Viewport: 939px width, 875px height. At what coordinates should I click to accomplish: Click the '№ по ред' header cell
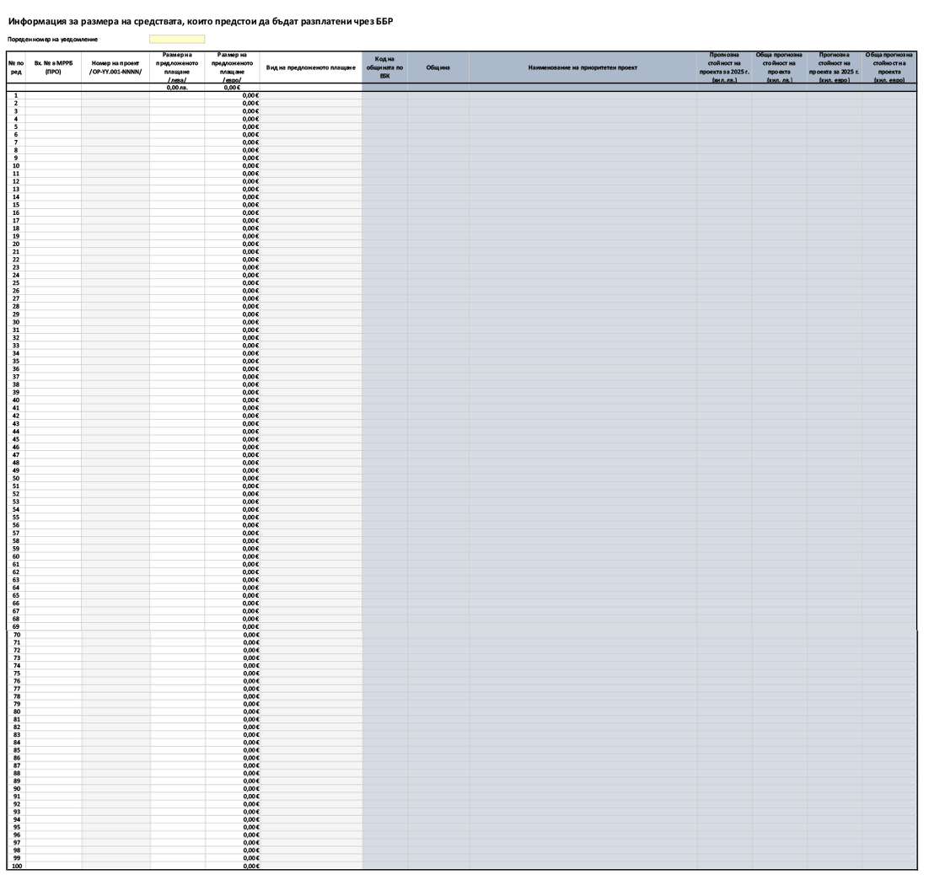(x=15, y=67)
